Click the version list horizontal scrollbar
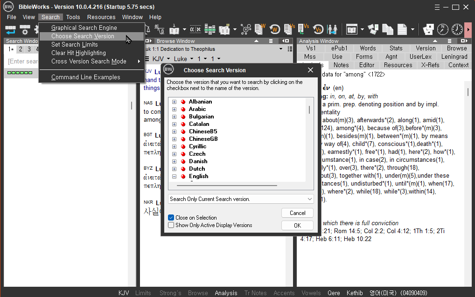This screenshot has width=475, height=297. click(x=227, y=185)
